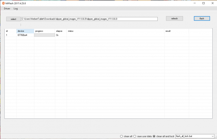This screenshot has width=217, height=139.
Task: Focus the ROM folder path field
Action: (89, 19)
